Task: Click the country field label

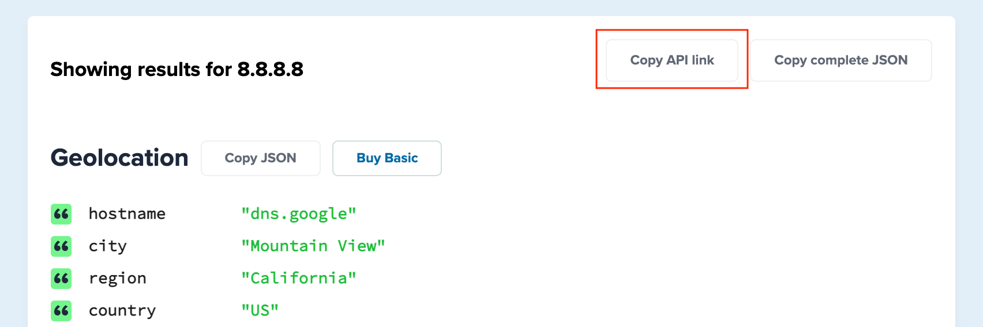Action: pyautogui.click(x=122, y=311)
